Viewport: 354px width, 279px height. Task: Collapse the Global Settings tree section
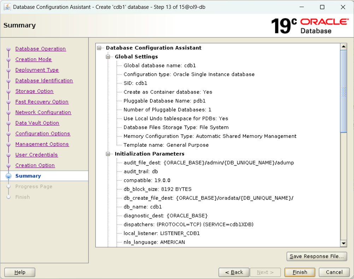[x=108, y=57]
